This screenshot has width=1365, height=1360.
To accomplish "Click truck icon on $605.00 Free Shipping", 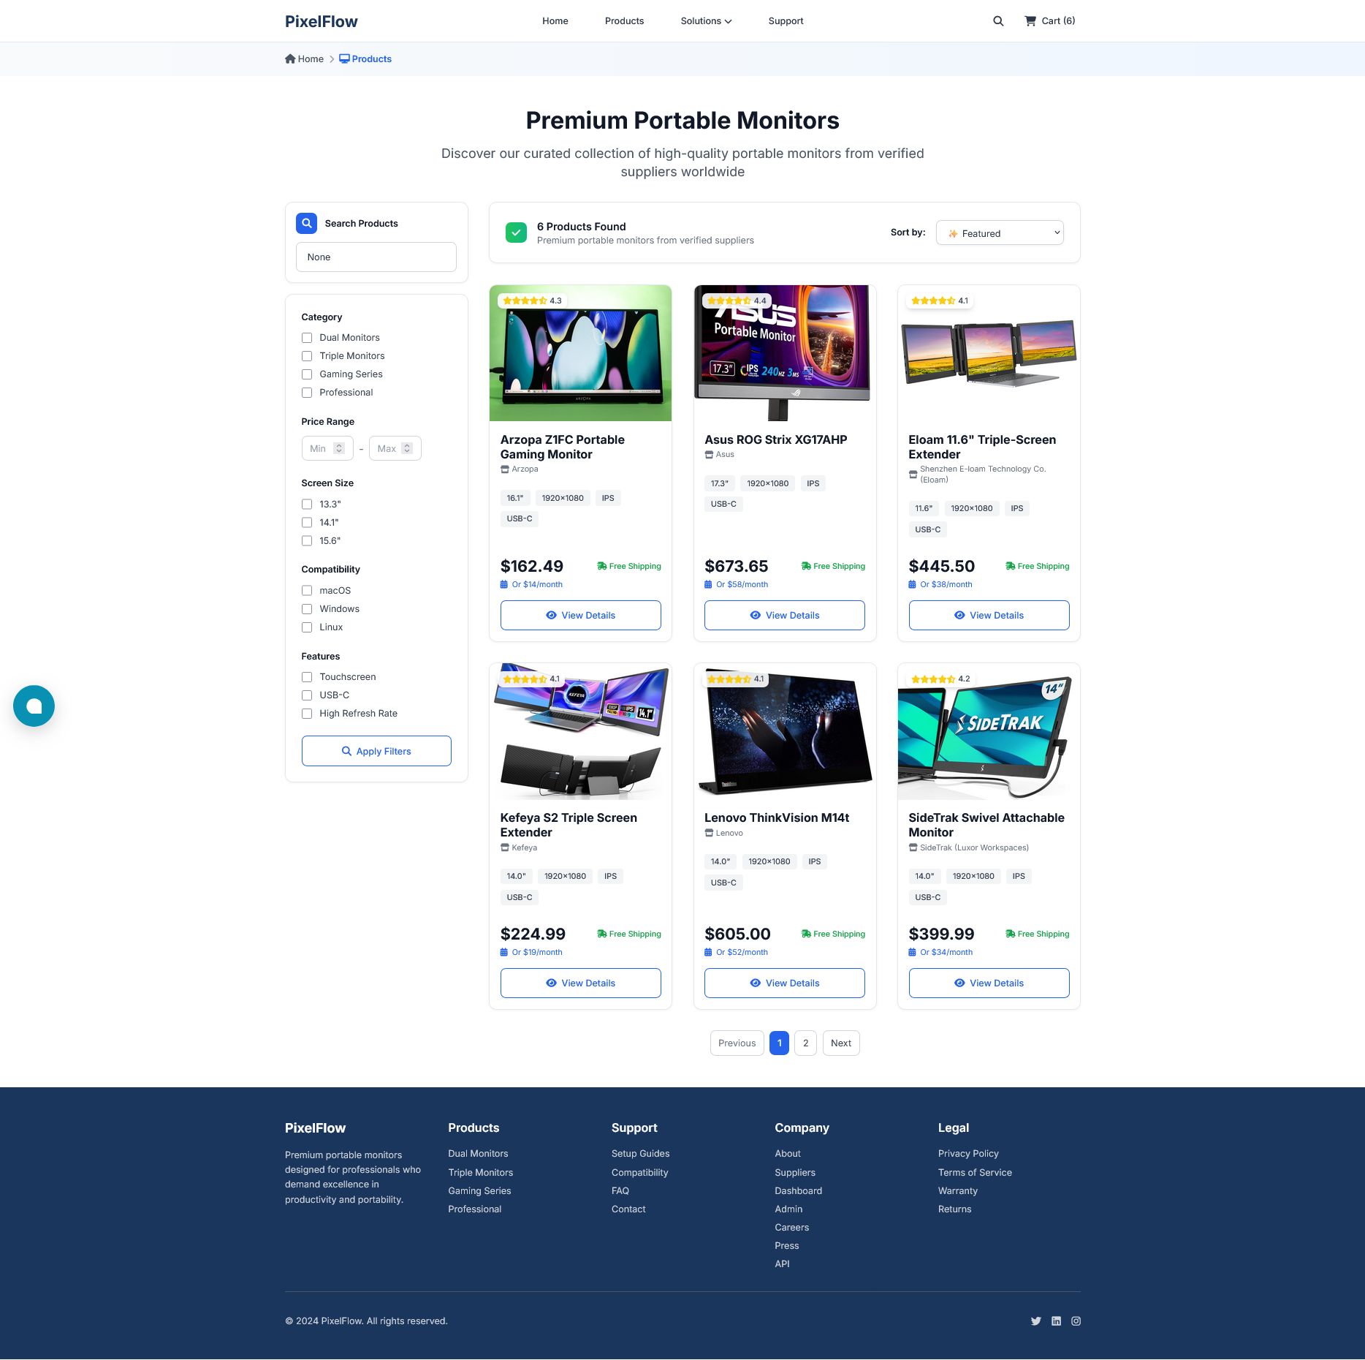I will (x=807, y=934).
